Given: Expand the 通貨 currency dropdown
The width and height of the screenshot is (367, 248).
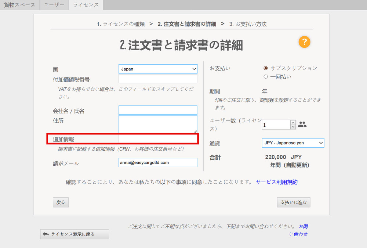Looking at the screenshot, I should click(x=292, y=143).
